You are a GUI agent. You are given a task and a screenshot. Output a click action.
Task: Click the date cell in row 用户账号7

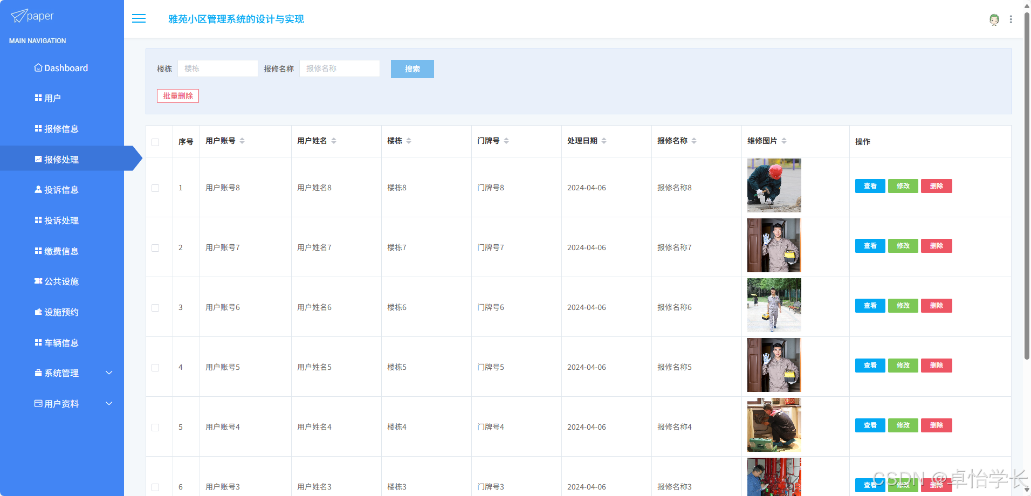pyautogui.click(x=587, y=247)
